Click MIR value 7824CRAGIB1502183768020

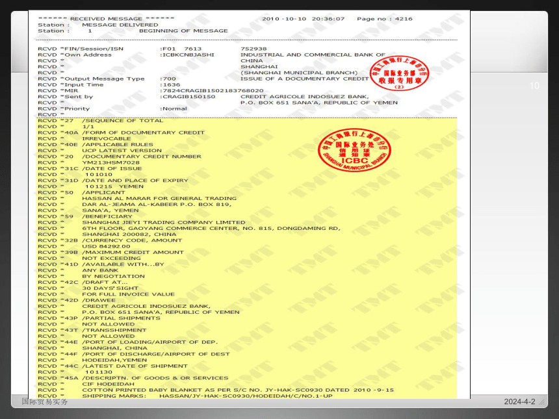(x=212, y=91)
